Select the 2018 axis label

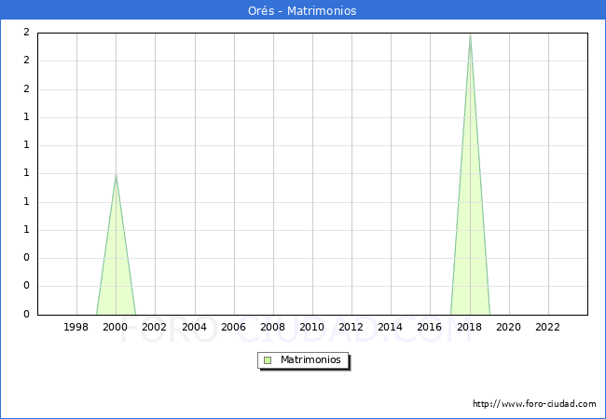pos(469,327)
